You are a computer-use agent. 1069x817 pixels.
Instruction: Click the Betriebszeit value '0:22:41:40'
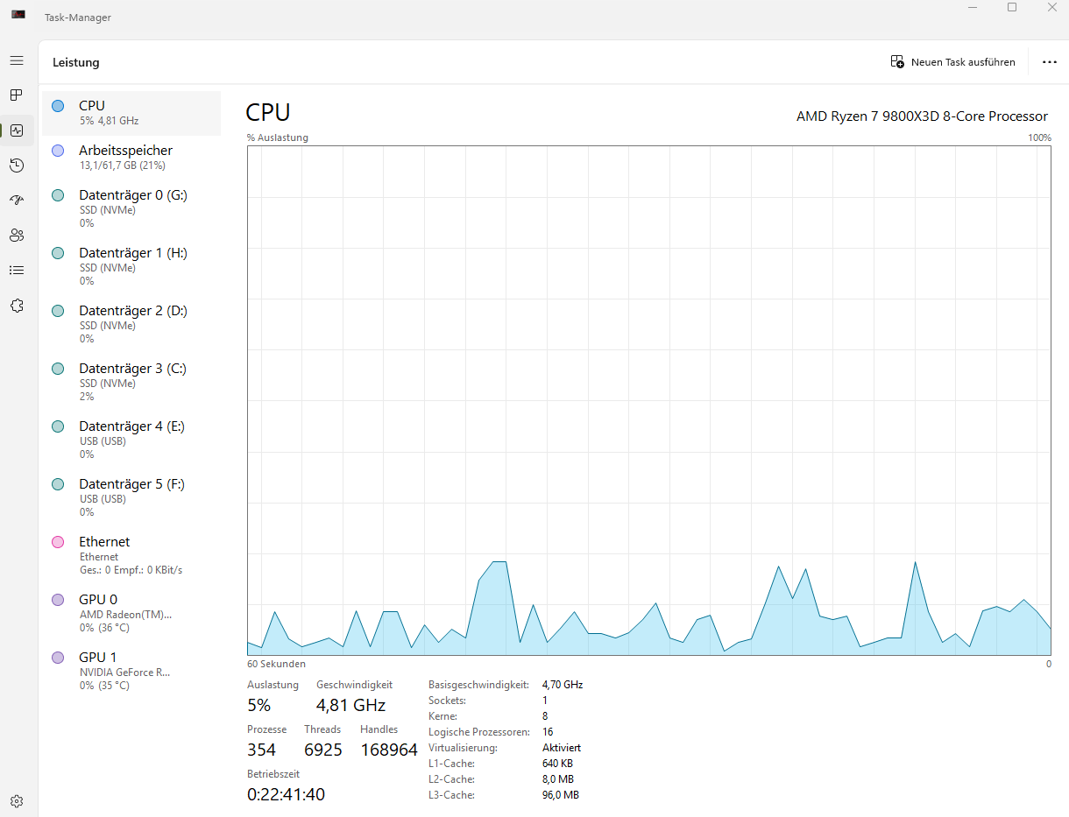pyautogui.click(x=286, y=794)
